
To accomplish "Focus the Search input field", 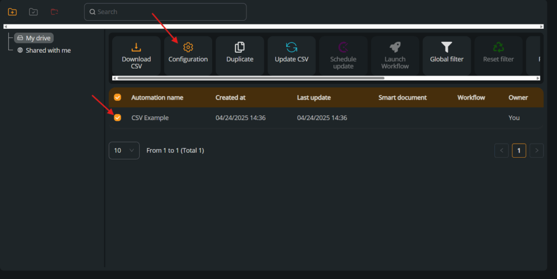I will (x=165, y=12).
